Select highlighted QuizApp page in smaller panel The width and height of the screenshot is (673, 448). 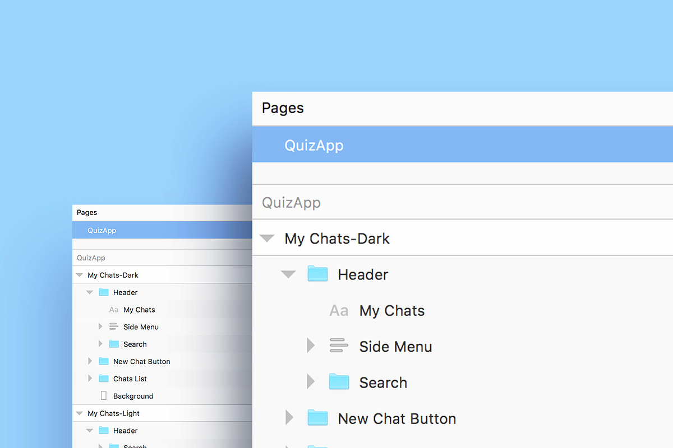coord(102,230)
